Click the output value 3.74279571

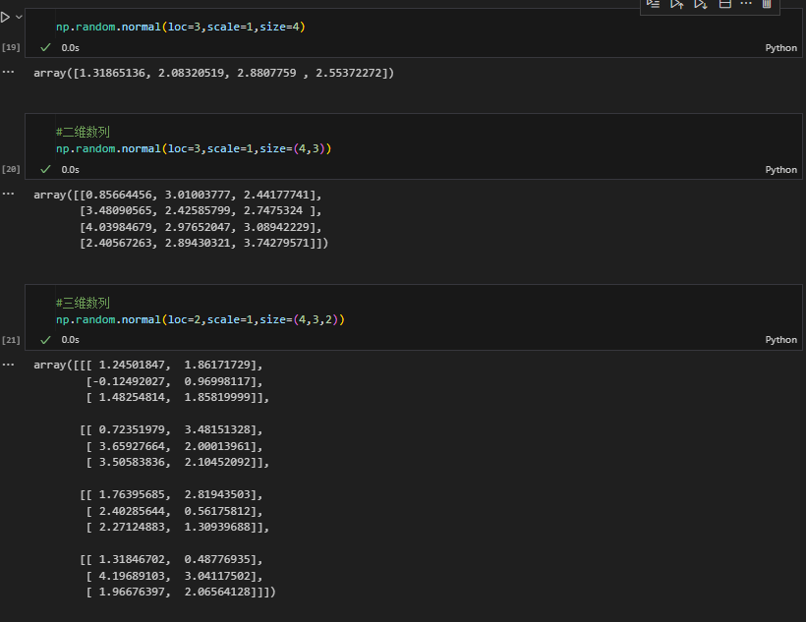276,243
